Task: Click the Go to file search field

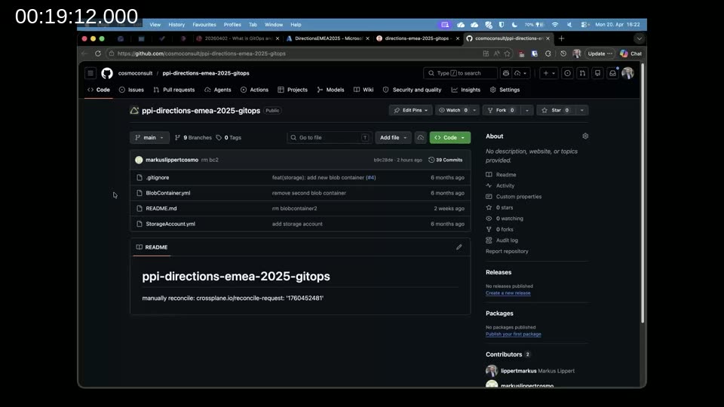Action: (x=330, y=137)
